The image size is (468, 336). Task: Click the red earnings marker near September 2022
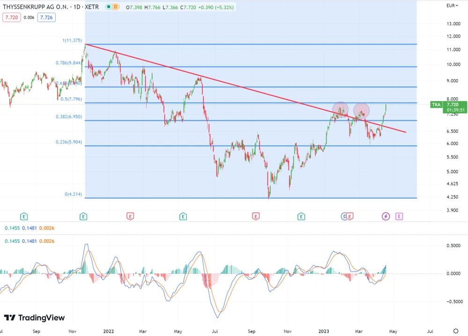(256, 216)
